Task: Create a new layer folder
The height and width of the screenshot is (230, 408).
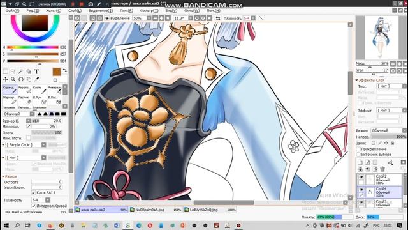Action: tap(375, 162)
